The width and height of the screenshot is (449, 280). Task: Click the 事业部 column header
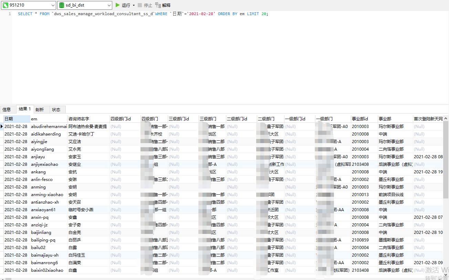(x=395, y=119)
